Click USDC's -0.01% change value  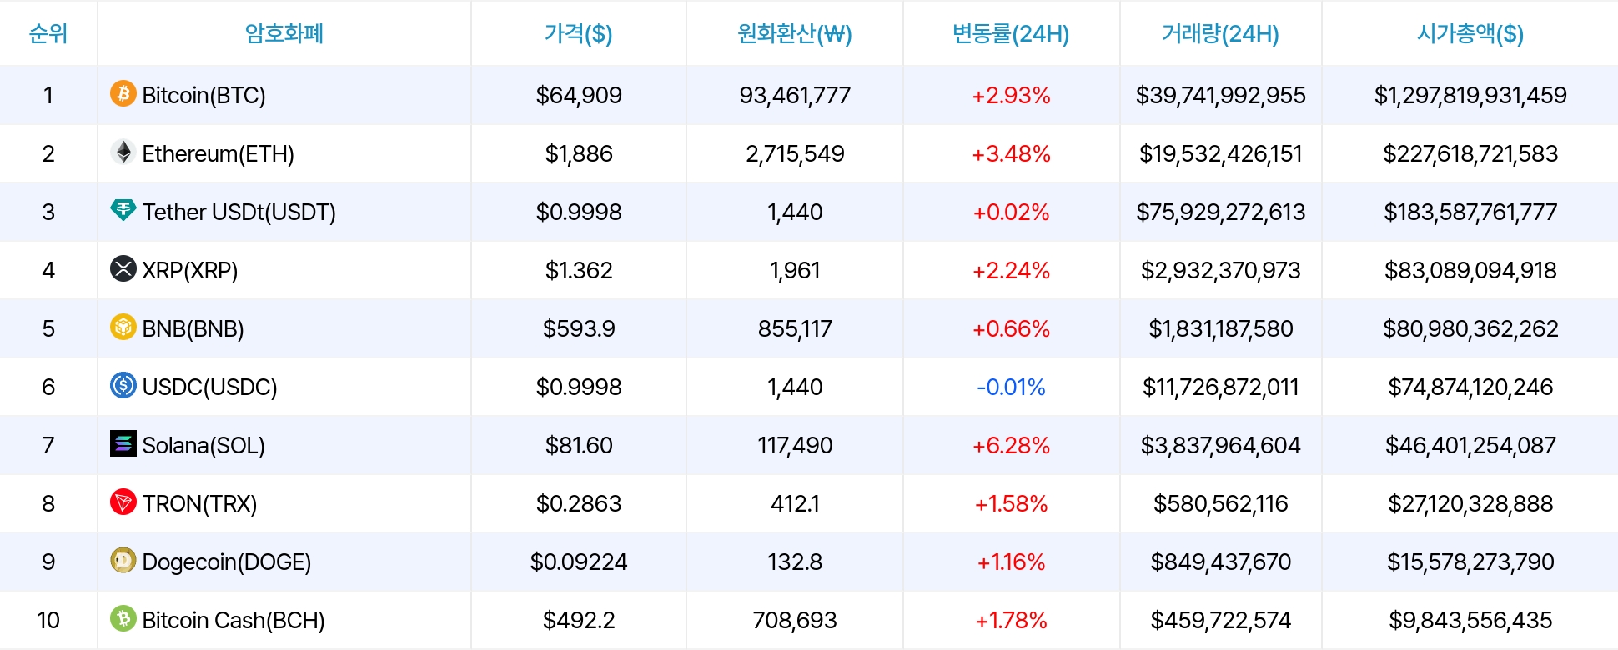(1011, 387)
